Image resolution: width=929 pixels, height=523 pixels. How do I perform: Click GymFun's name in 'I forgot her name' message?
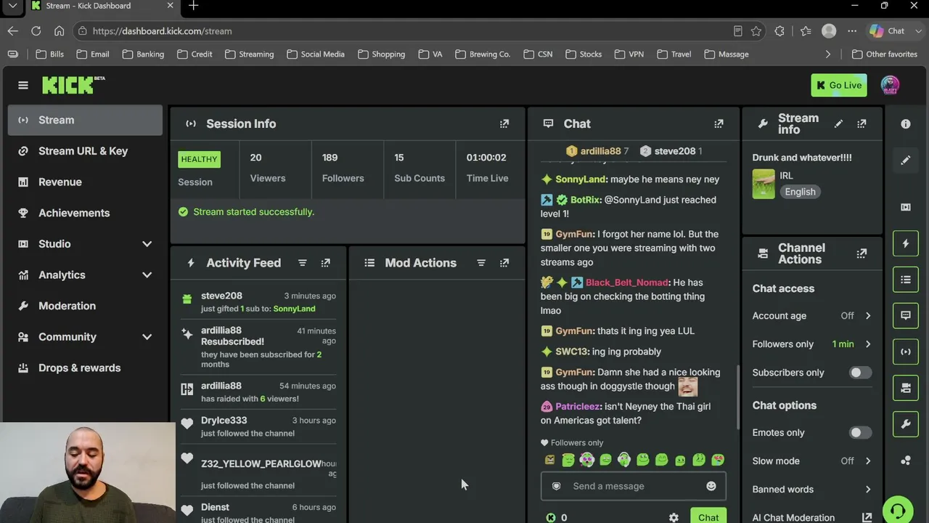tap(574, 235)
